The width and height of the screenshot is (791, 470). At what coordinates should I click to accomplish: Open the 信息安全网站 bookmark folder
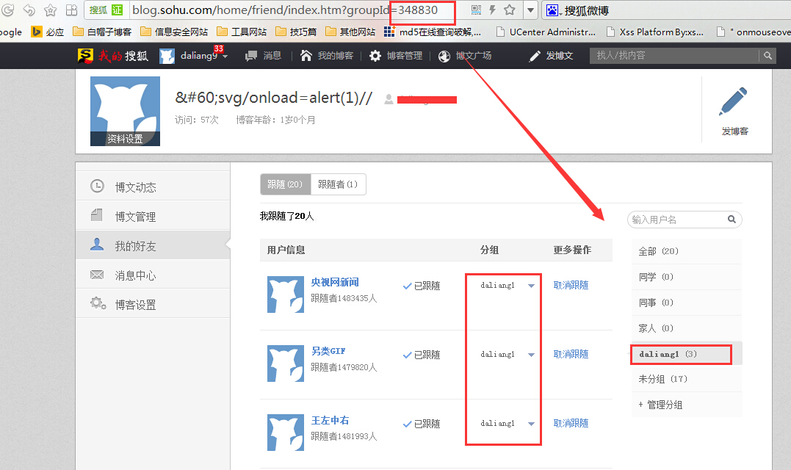(174, 32)
